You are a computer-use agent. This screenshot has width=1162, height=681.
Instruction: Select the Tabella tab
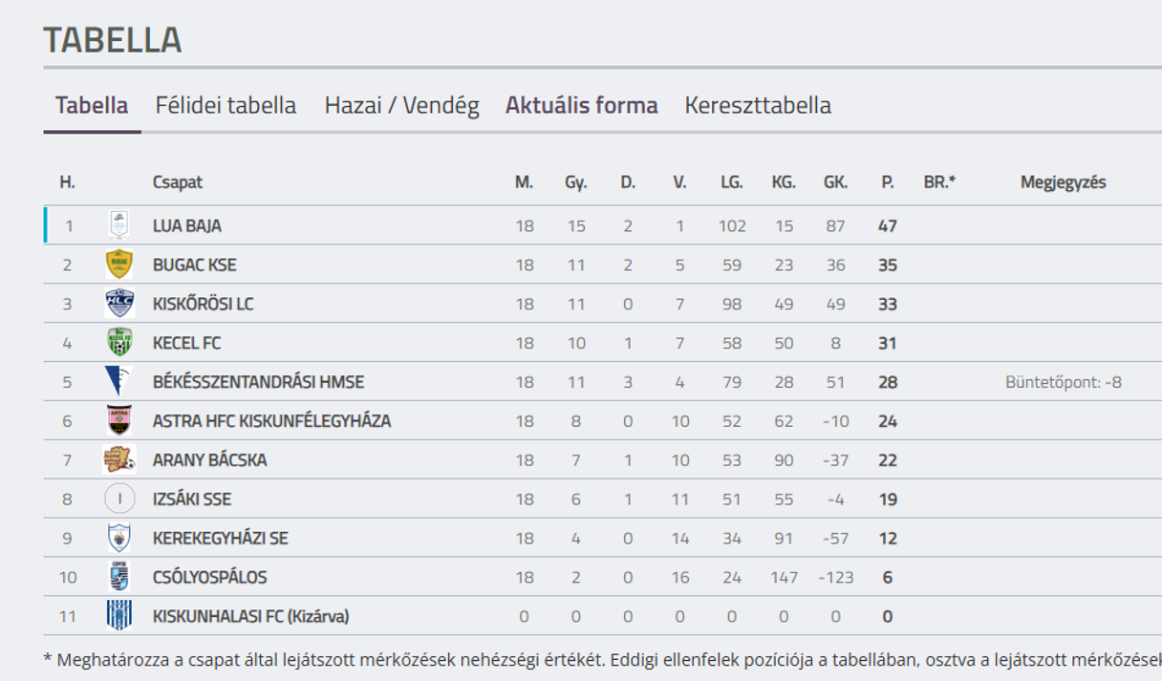pos(92,105)
